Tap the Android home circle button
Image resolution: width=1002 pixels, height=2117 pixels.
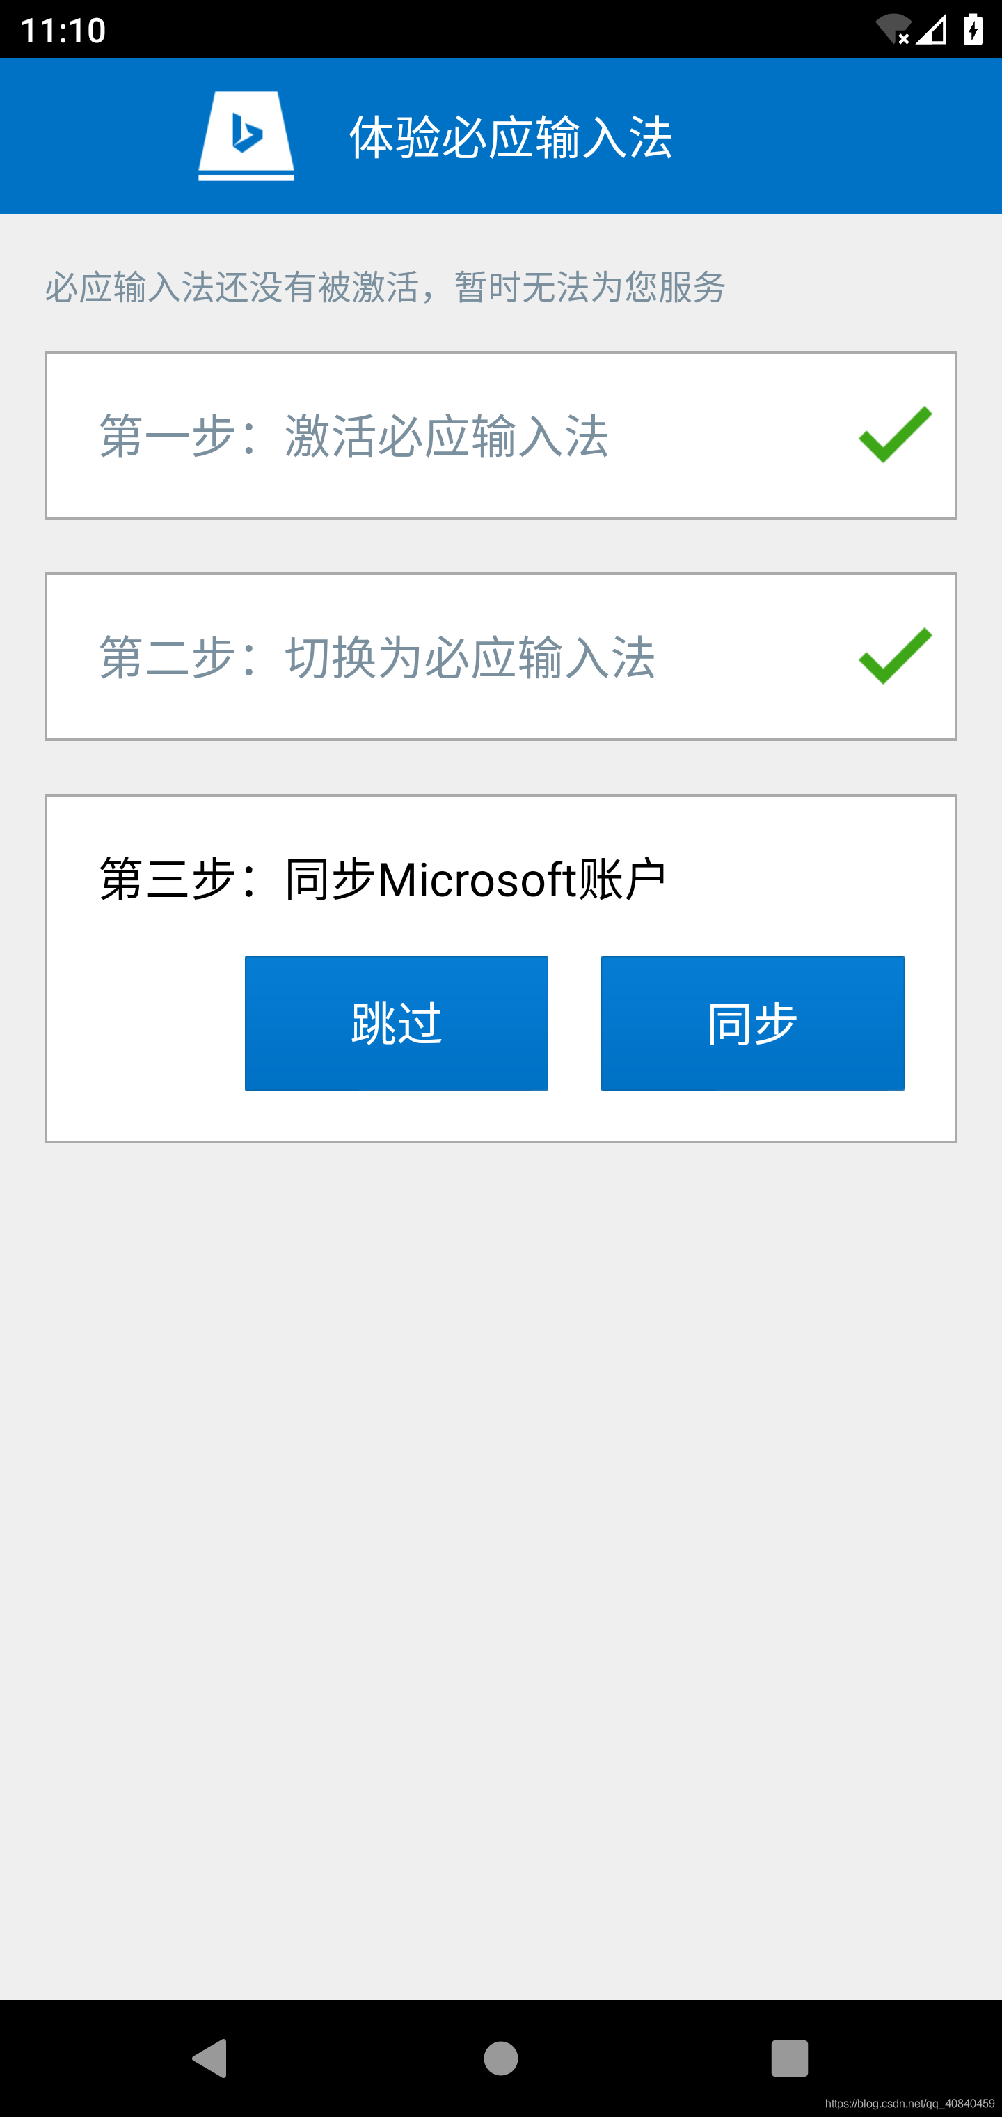pos(501,2058)
